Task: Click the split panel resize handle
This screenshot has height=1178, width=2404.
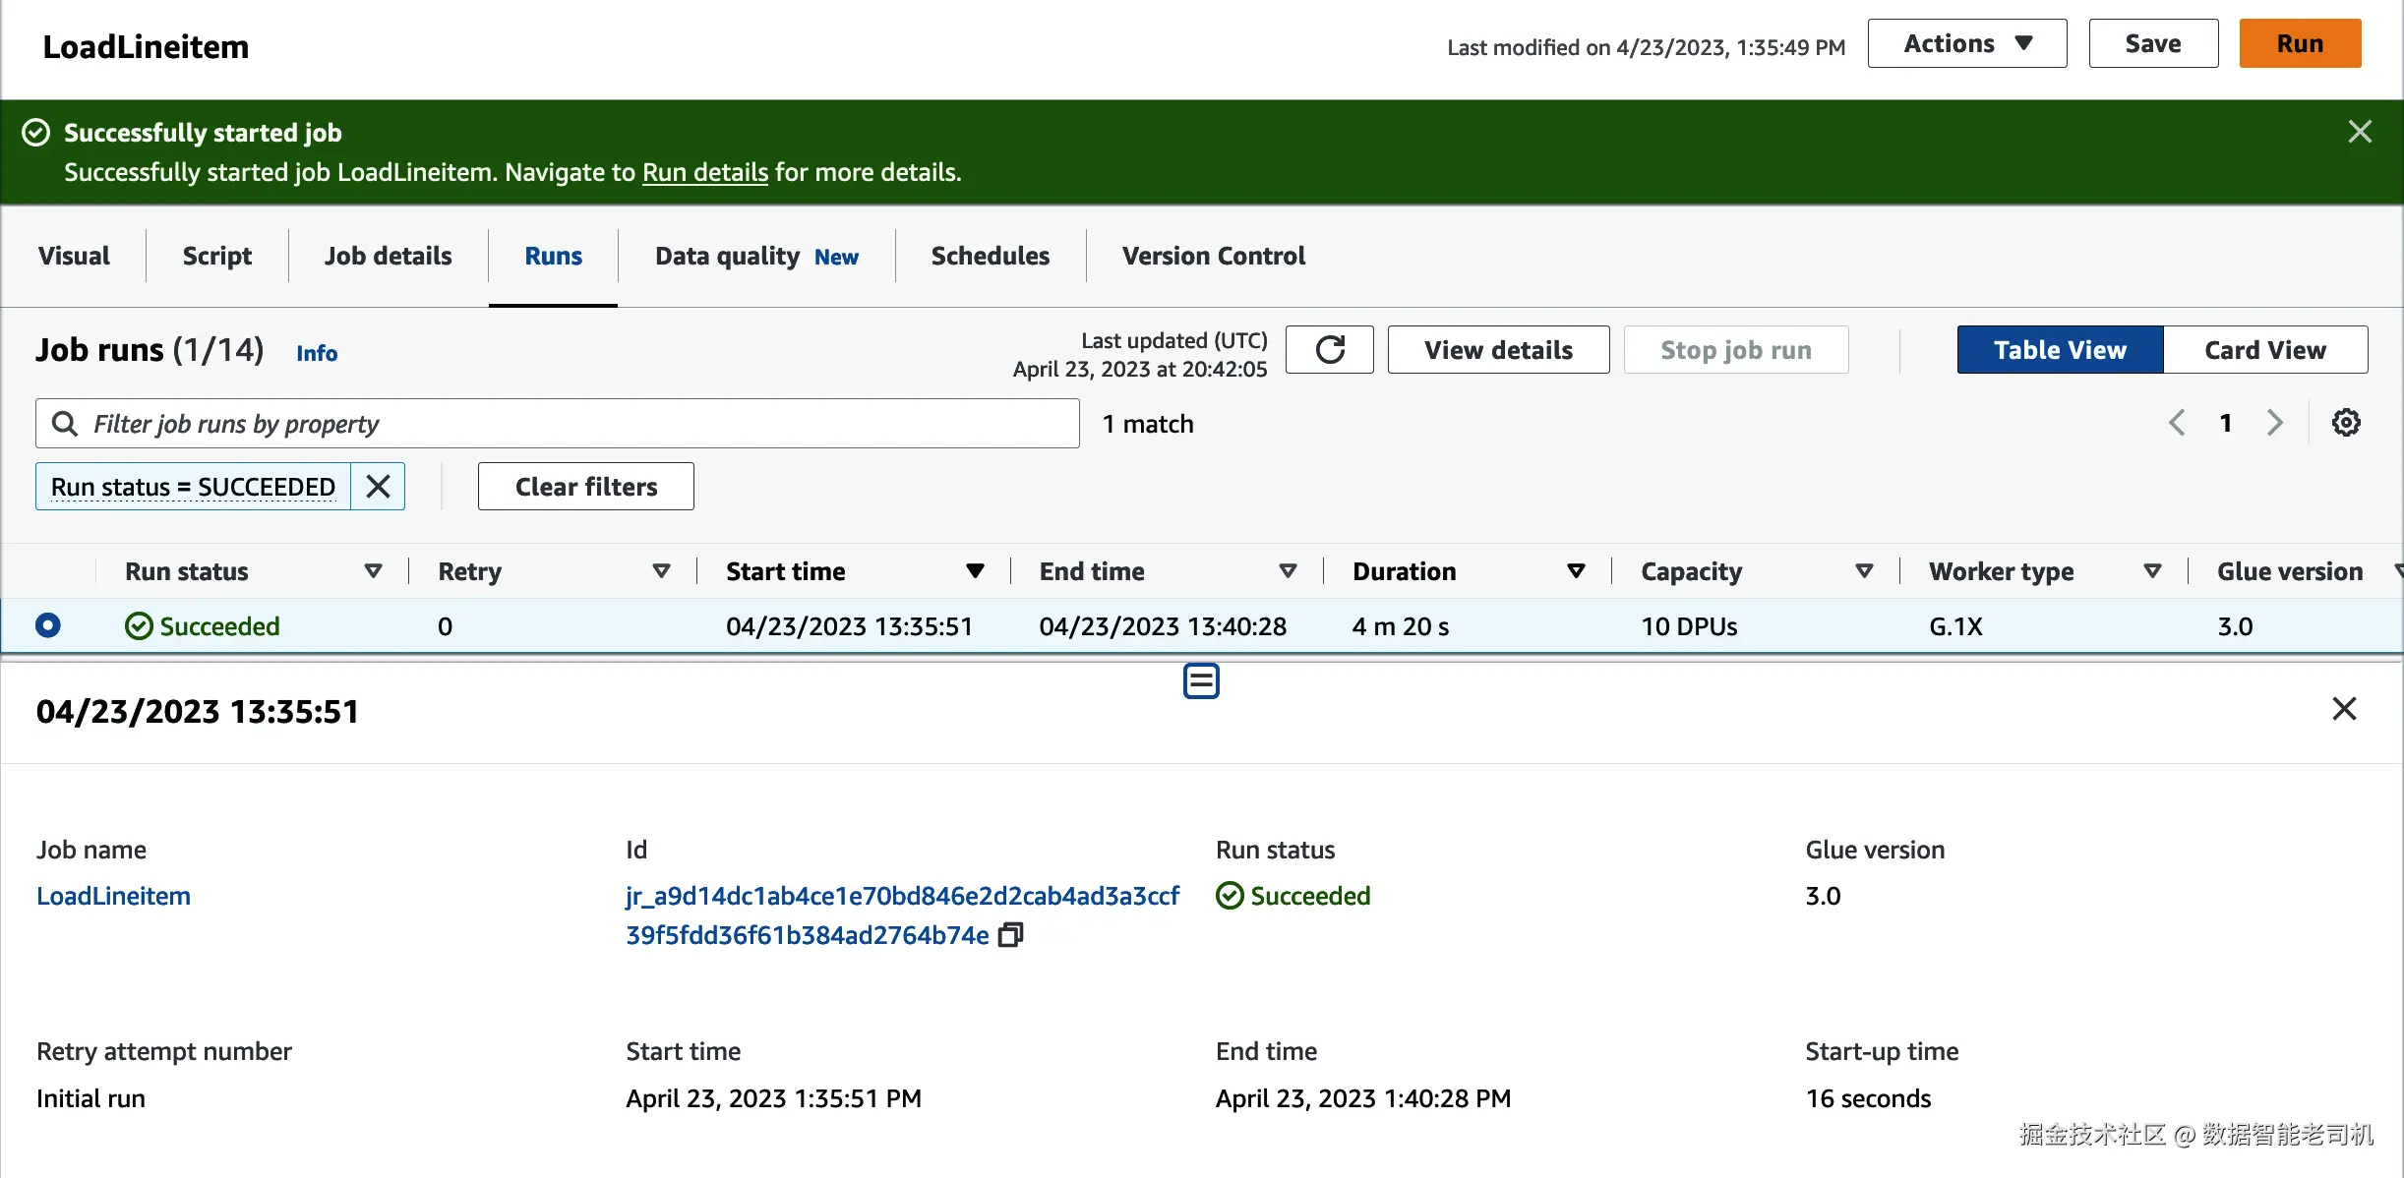Action: coord(1201,680)
